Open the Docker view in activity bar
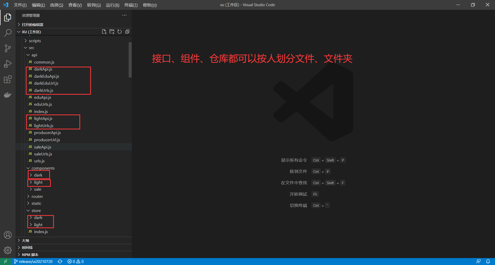This screenshot has height=265, width=495. pos(8,95)
